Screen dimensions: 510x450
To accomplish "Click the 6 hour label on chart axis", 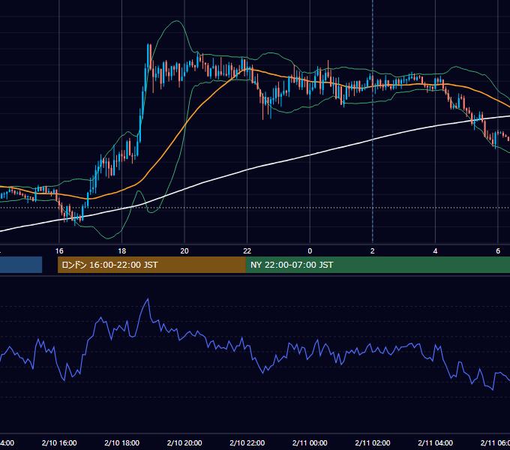I will (x=498, y=251).
